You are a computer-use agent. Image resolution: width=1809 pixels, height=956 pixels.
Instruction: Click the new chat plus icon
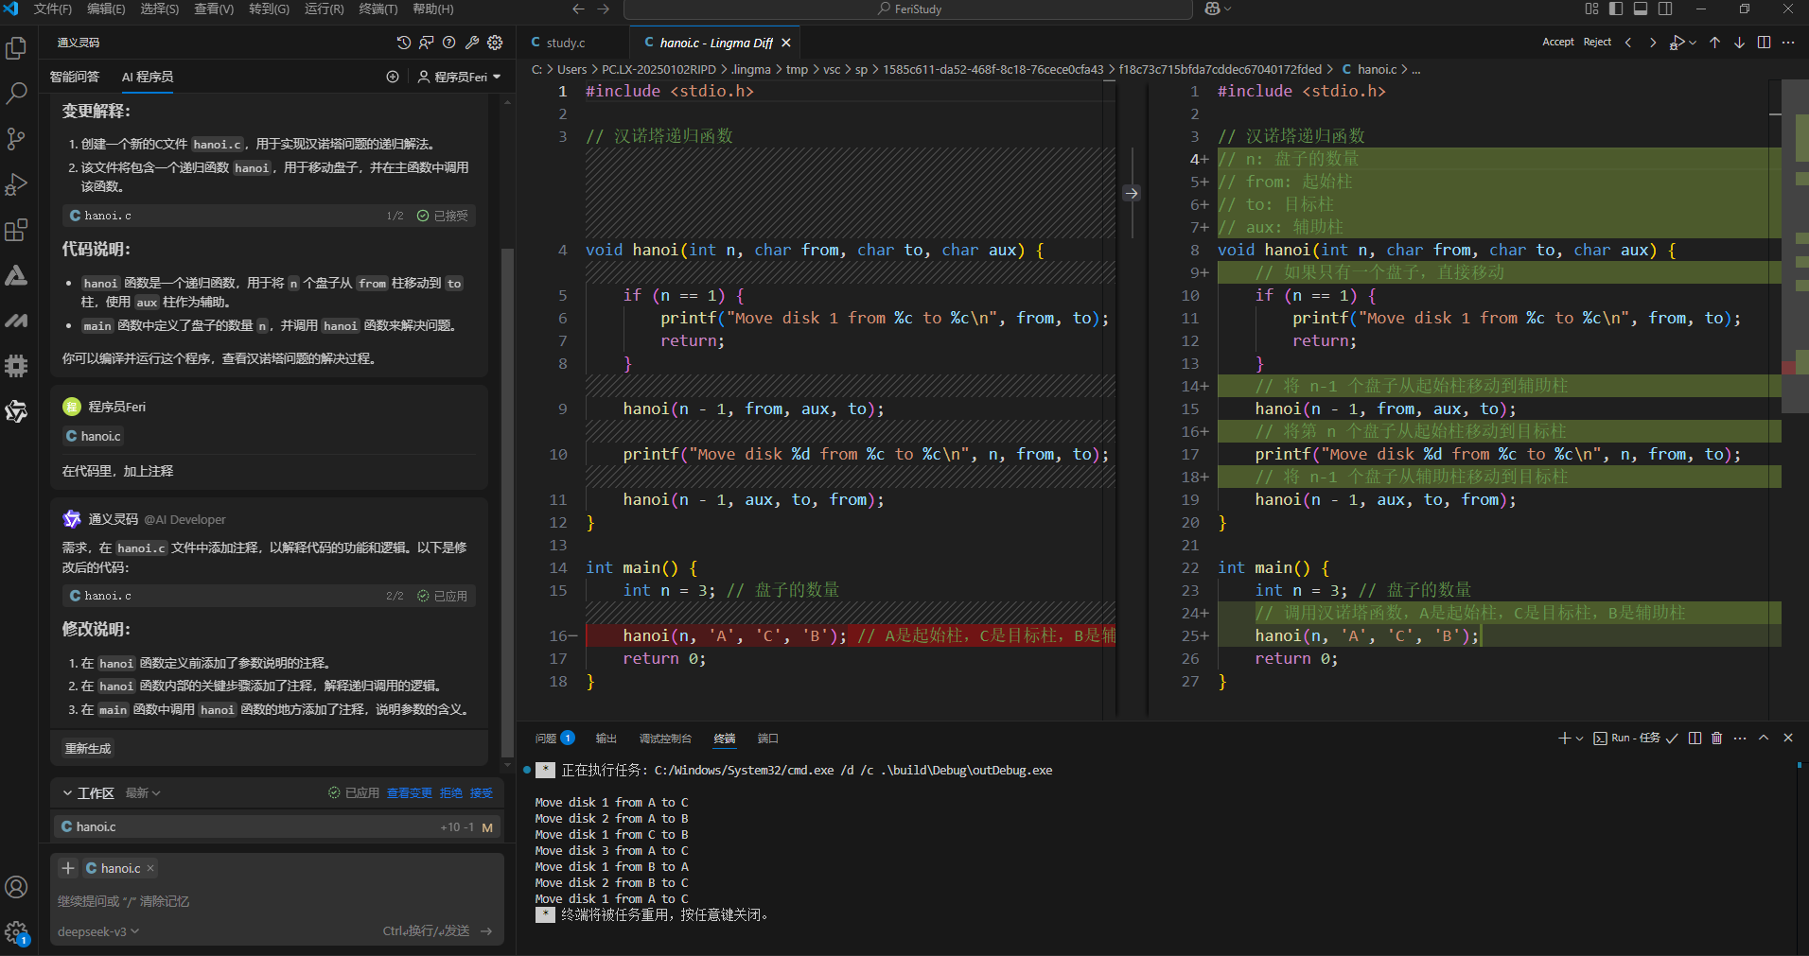point(393,77)
